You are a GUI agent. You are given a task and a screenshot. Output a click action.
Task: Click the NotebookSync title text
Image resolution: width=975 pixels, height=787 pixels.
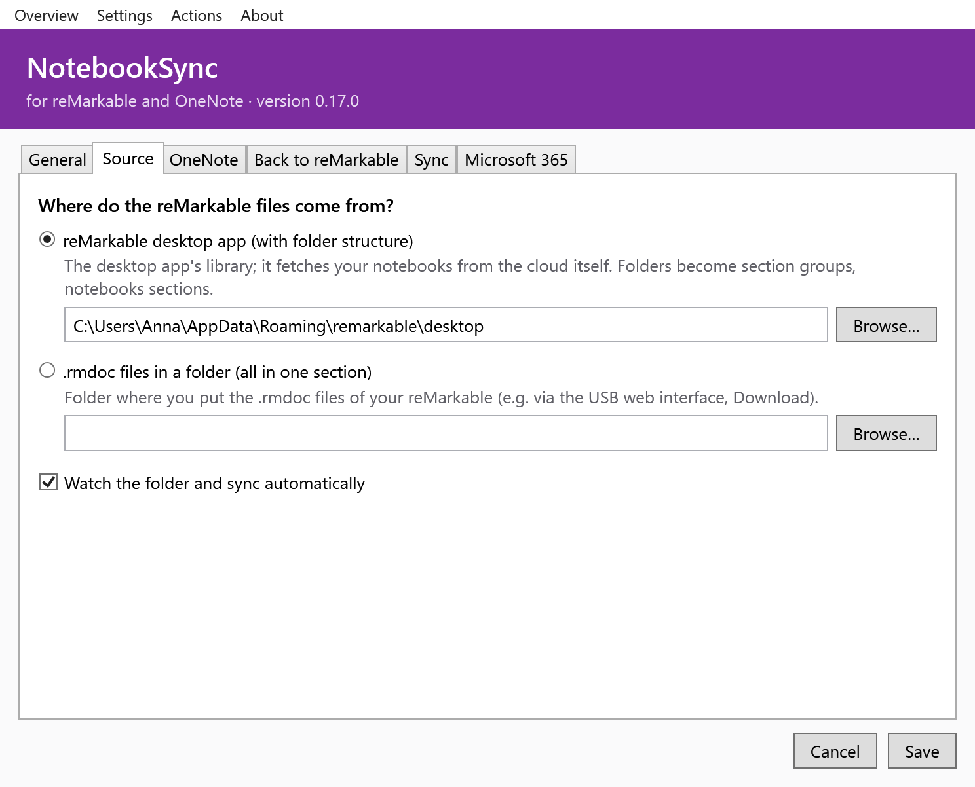pos(123,68)
